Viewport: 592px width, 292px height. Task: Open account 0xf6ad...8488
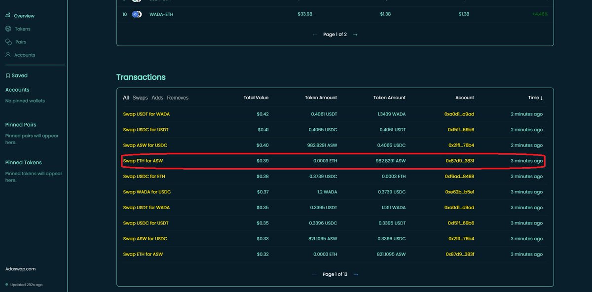coord(460,177)
